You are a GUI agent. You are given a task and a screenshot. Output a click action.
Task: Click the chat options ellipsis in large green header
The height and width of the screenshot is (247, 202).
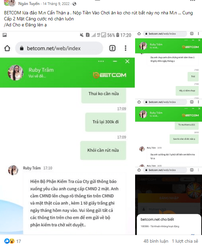click(101, 61)
